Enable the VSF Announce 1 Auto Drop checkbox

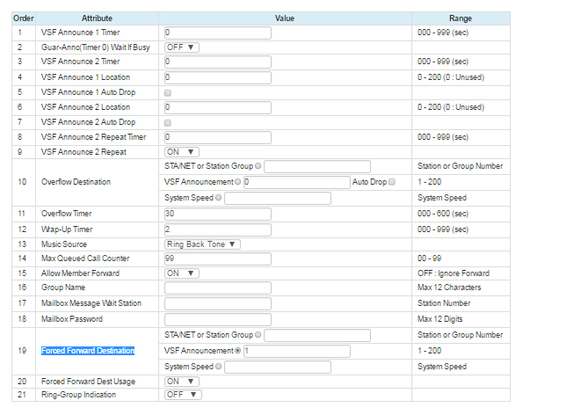(x=168, y=92)
